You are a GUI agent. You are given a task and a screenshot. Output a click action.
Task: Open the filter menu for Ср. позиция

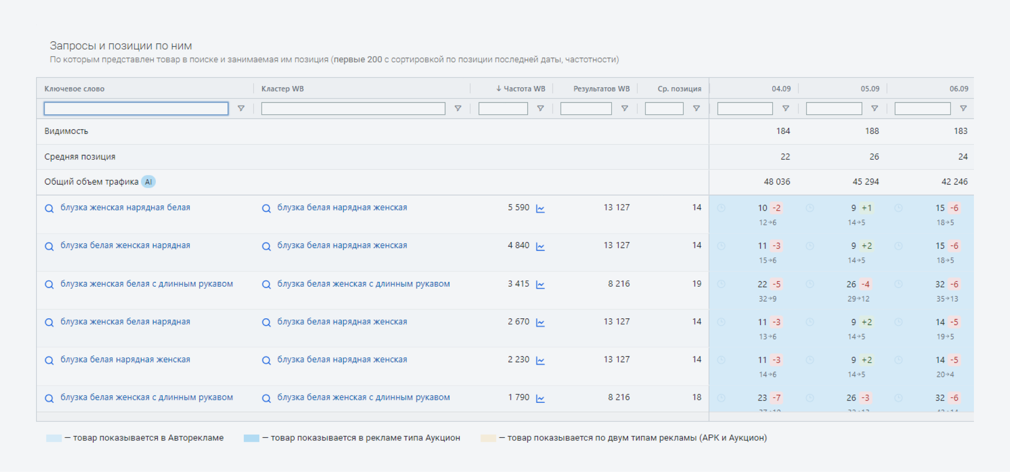click(x=696, y=109)
